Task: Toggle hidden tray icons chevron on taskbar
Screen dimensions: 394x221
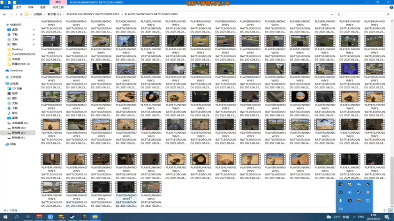Action: (x=354, y=217)
